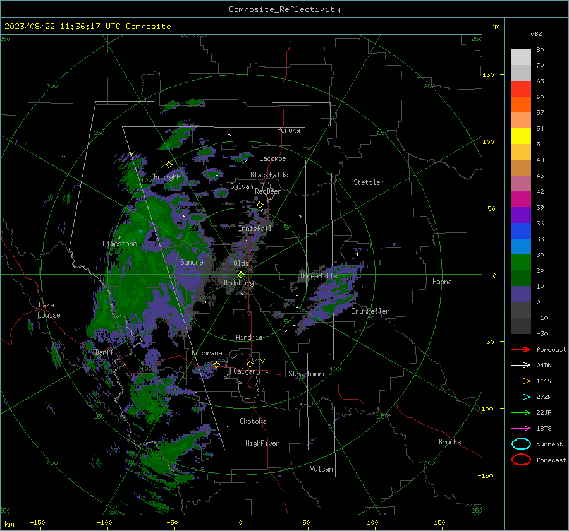Image resolution: width=569 pixels, height=531 pixels.
Task: Select the dark green 20-10 dBZ swatch
Action: click(521, 278)
